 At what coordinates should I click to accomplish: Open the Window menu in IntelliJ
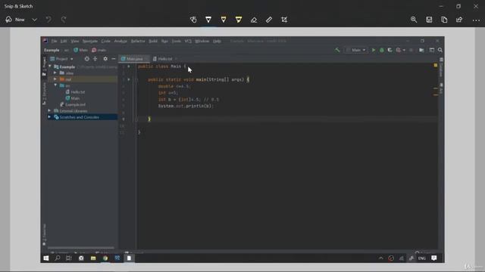click(202, 41)
